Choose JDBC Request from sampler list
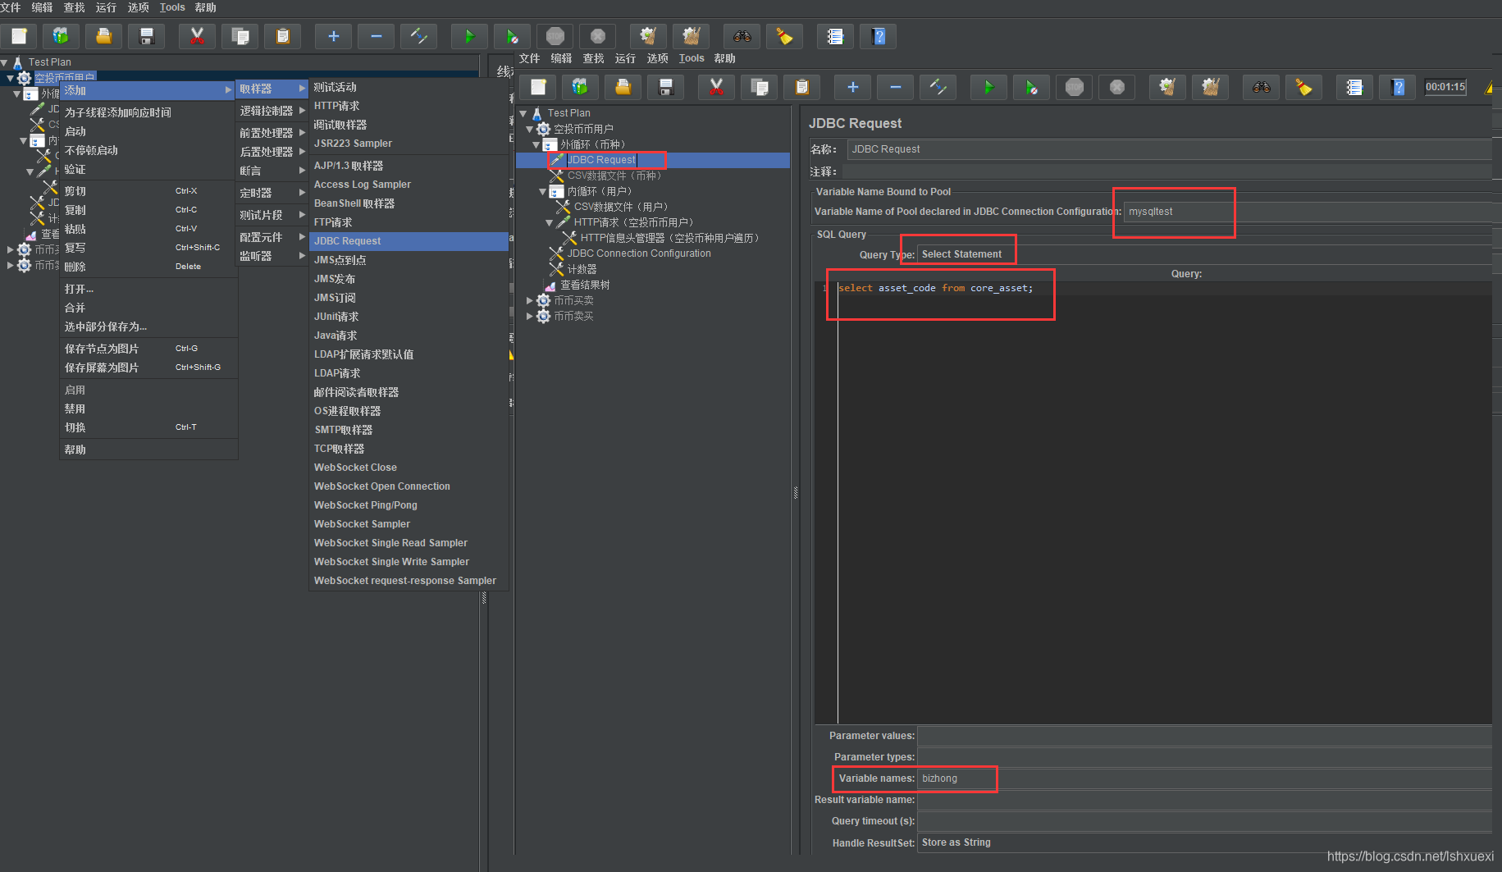 409,241
